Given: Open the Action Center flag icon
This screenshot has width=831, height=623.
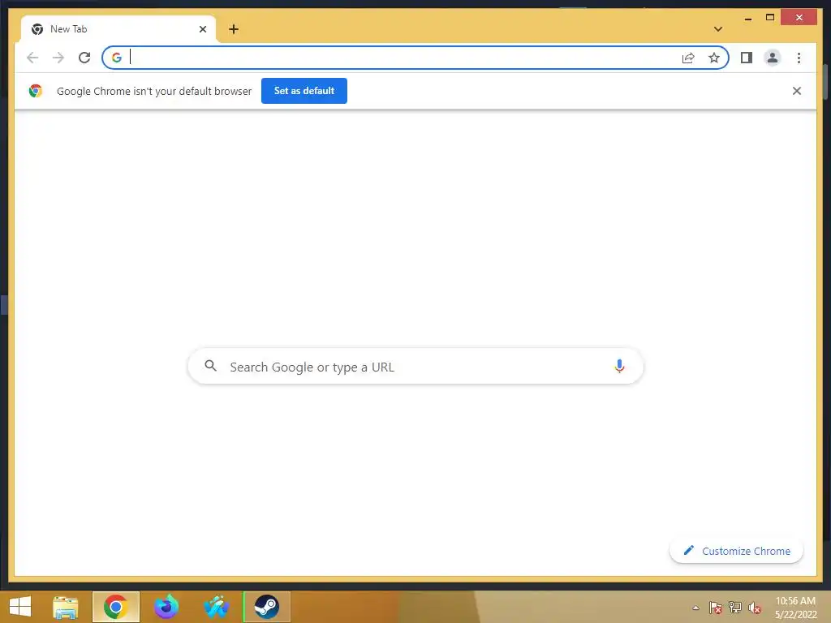Looking at the screenshot, I should tap(716, 608).
